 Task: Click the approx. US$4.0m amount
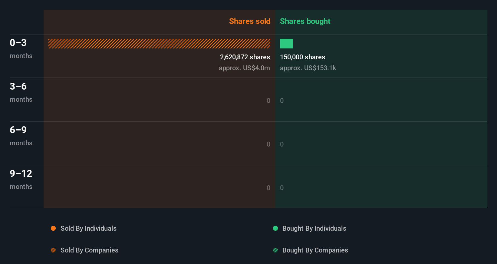244,68
